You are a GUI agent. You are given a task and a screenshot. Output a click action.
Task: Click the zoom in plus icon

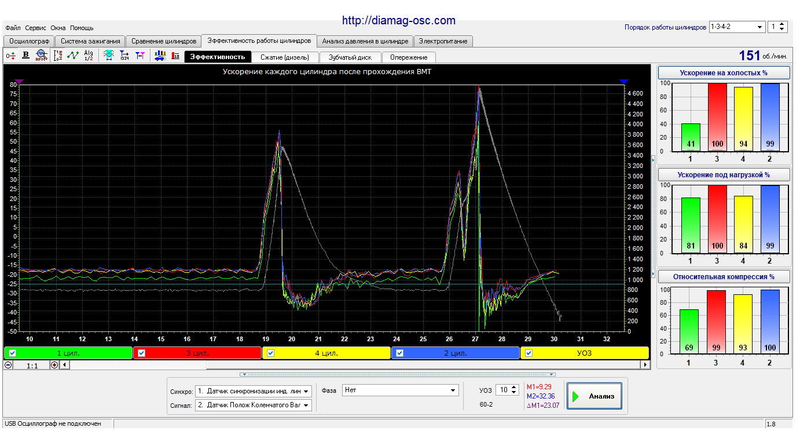pyautogui.click(x=54, y=365)
